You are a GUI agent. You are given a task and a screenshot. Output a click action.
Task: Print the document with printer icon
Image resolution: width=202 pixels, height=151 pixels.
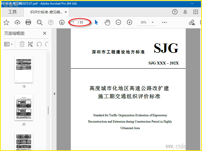pos(28,22)
